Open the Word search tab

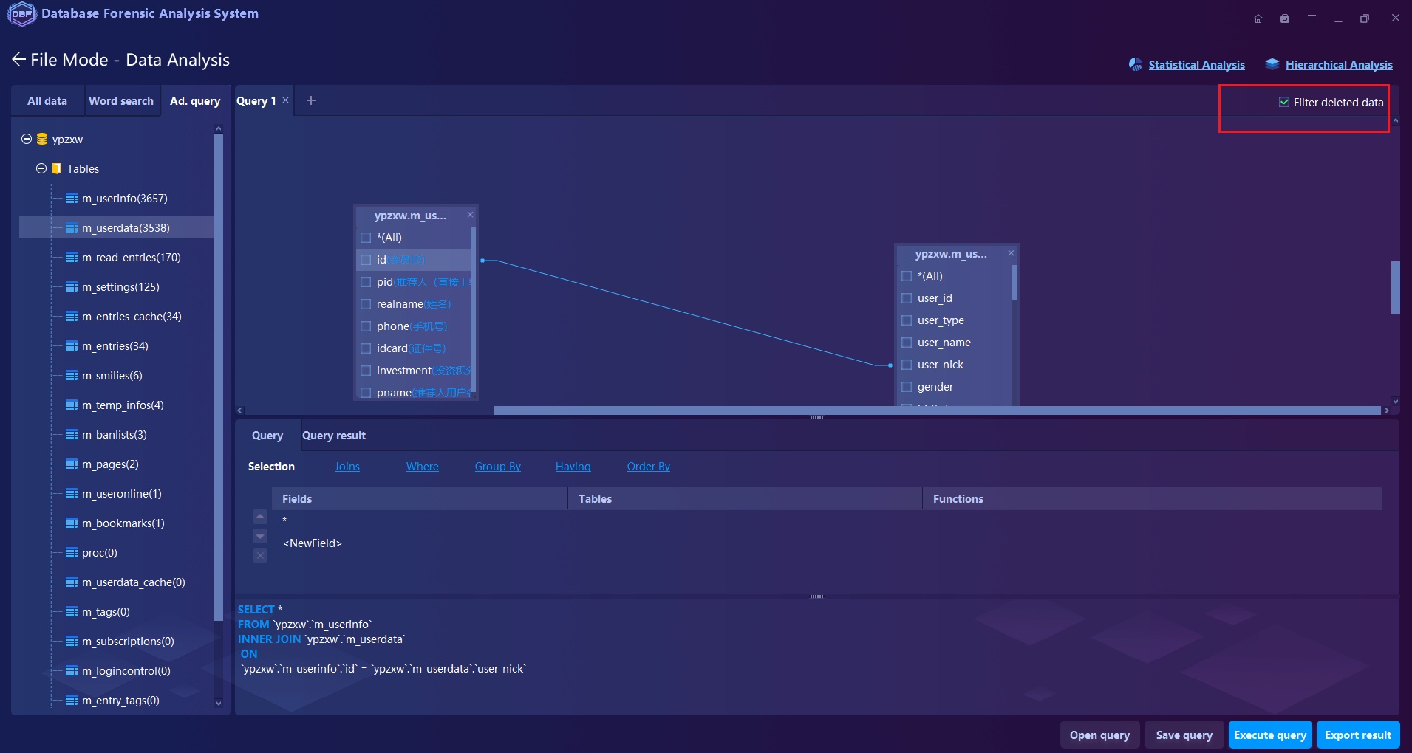[x=121, y=100]
